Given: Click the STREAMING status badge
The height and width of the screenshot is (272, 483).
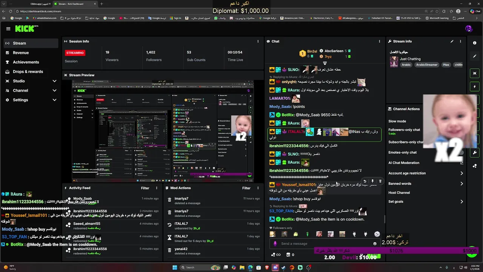Looking at the screenshot, I should click(x=75, y=53).
